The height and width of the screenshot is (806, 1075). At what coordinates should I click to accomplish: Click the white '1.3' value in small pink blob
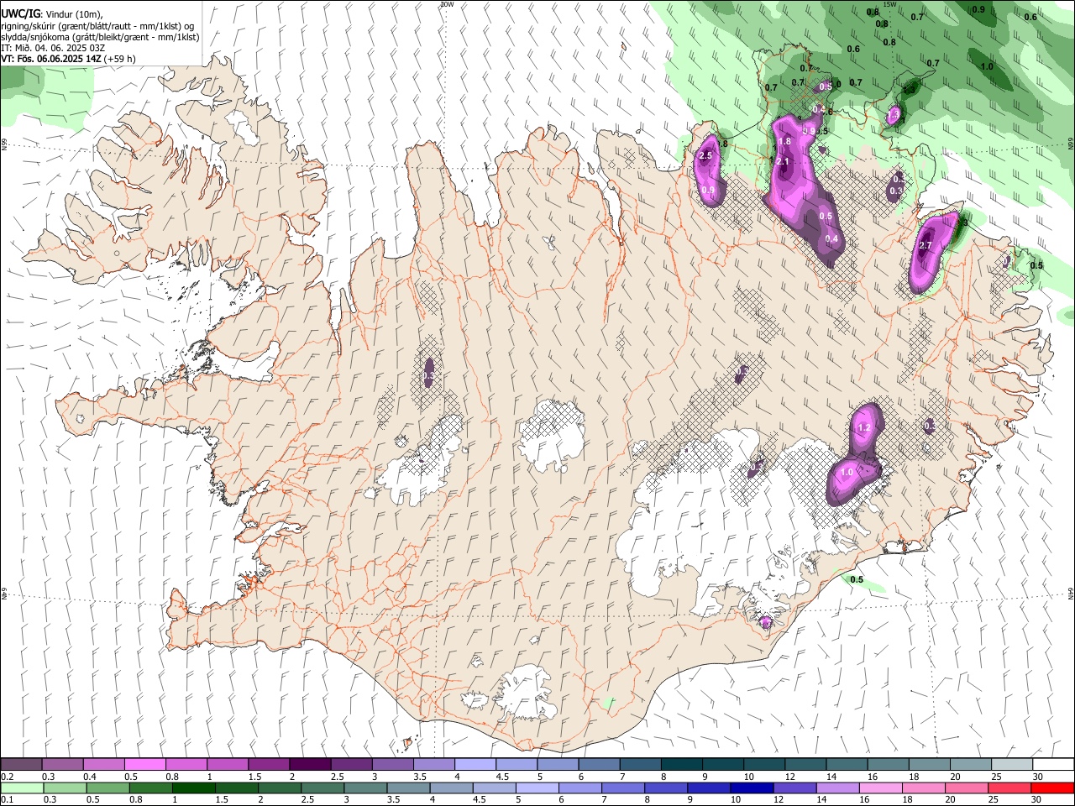(894, 114)
